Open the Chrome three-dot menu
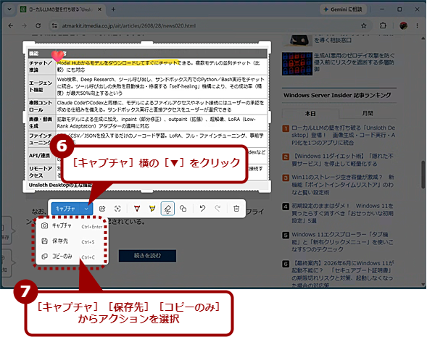Screen dimensions: 427x337 417,26
